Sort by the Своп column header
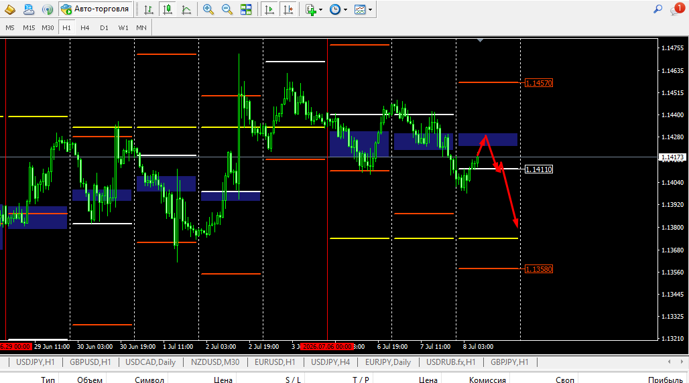 (x=564, y=380)
